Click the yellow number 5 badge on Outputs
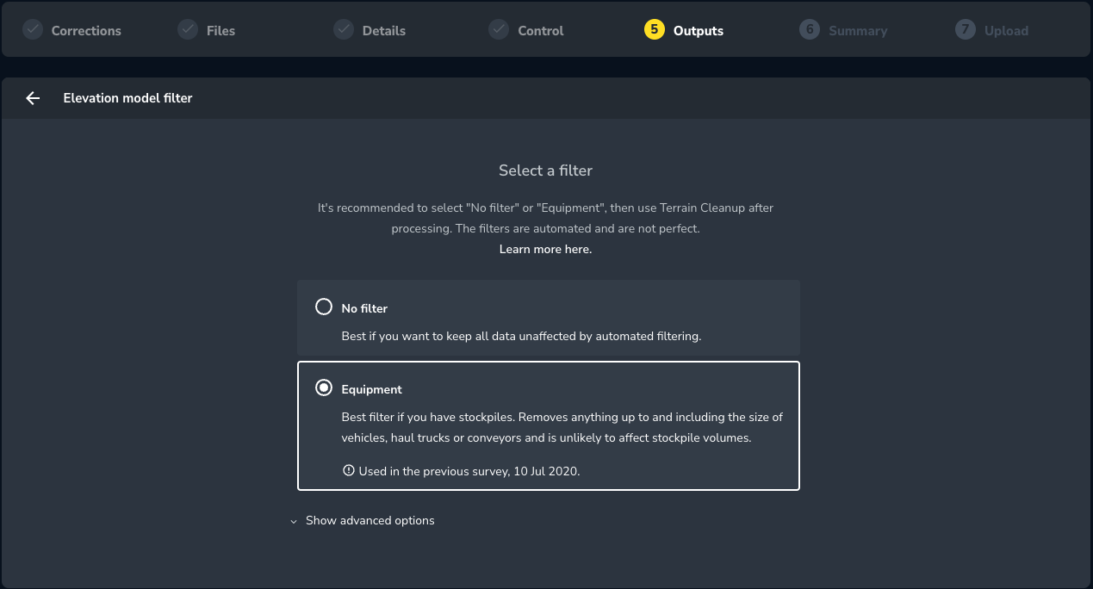The width and height of the screenshot is (1093, 589). click(x=655, y=29)
